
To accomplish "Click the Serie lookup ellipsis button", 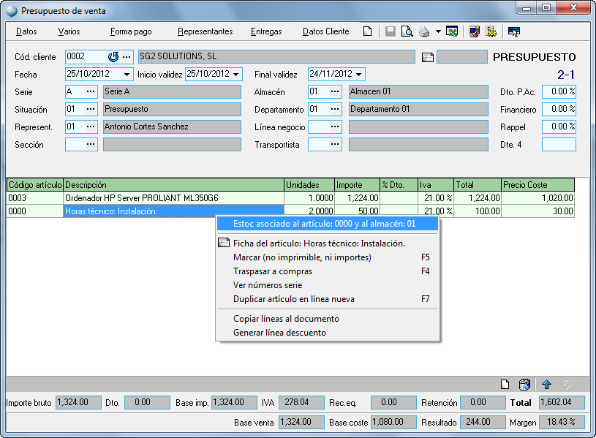I will pyautogui.click(x=91, y=91).
